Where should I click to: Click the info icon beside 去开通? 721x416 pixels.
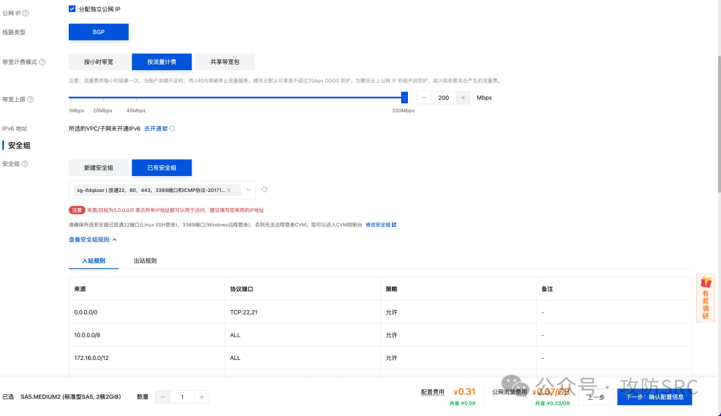tap(172, 129)
